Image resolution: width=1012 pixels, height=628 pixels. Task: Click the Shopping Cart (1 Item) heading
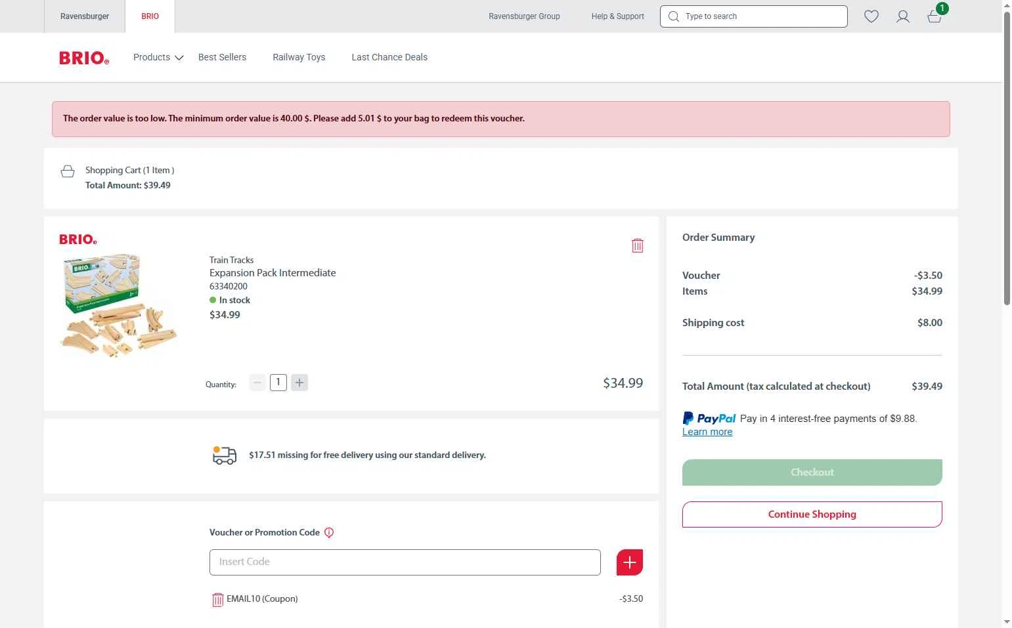point(129,171)
